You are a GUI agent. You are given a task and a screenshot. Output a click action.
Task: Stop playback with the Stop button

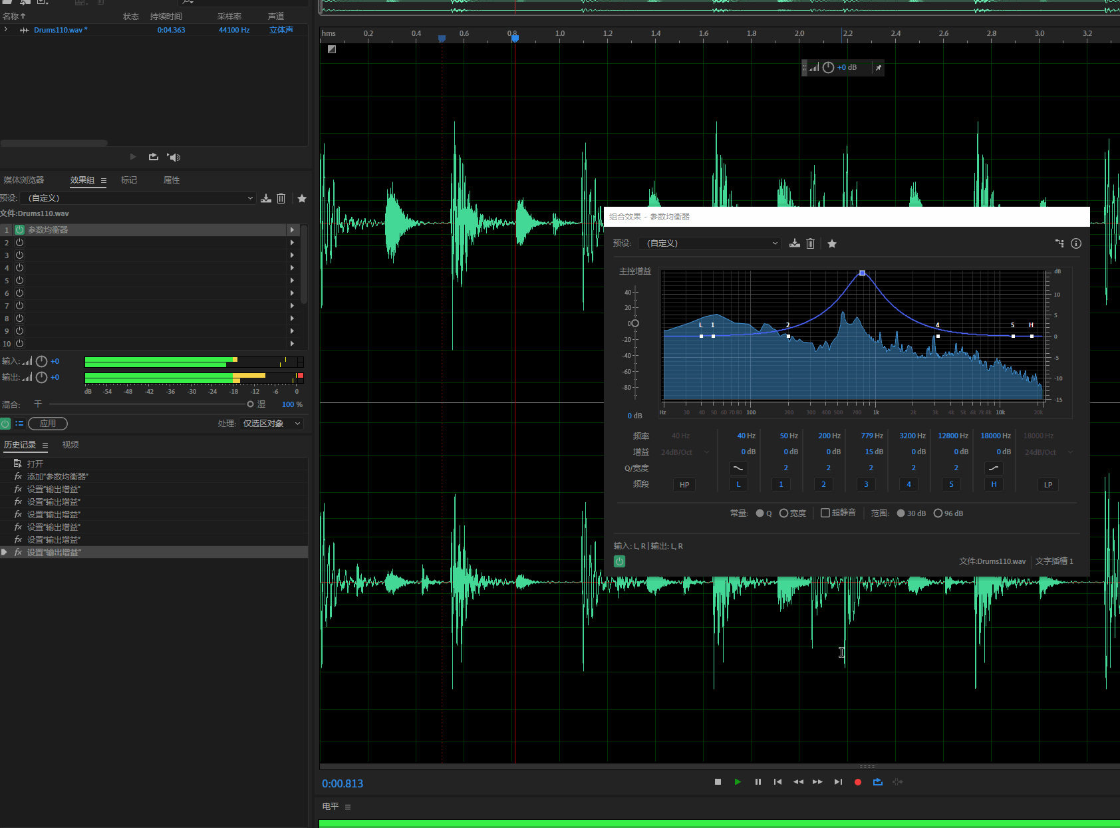718,782
